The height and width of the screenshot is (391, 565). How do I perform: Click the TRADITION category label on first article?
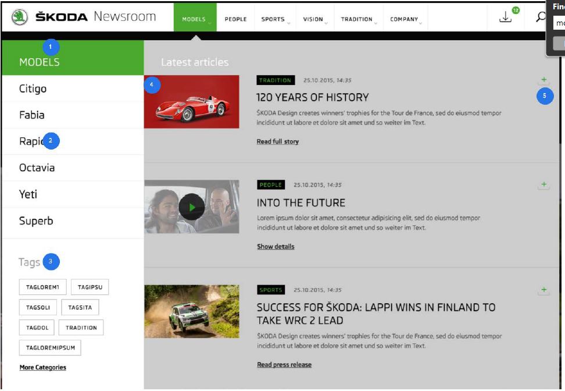tap(276, 80)
